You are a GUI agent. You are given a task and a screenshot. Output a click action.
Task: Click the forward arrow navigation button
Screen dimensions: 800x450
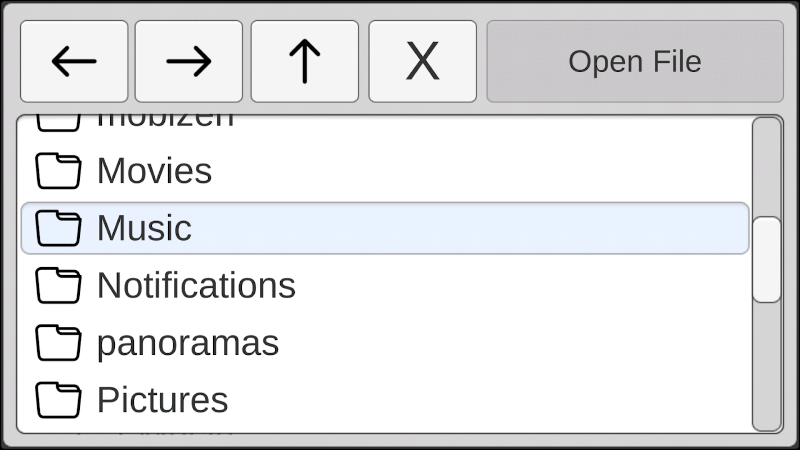pos(188,61)
